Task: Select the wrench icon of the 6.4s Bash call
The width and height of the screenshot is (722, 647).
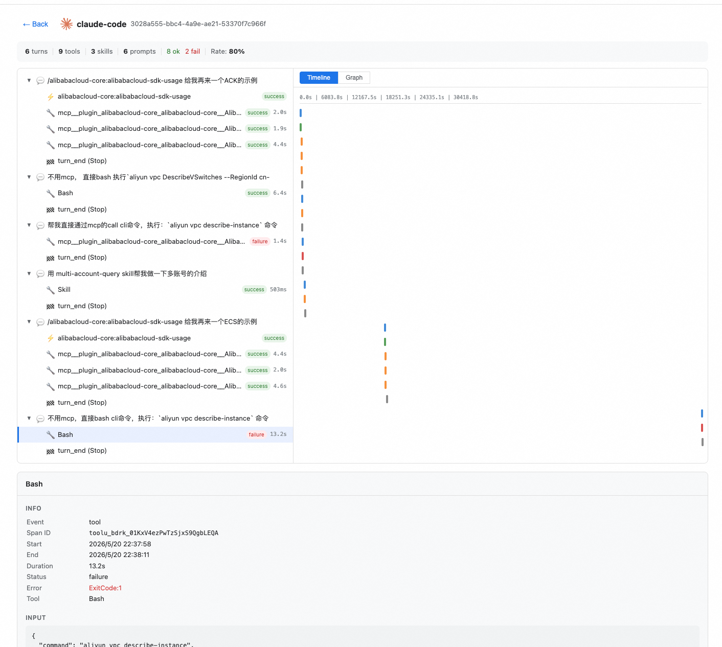Action: pyautogui.click(x=51, y=193)
